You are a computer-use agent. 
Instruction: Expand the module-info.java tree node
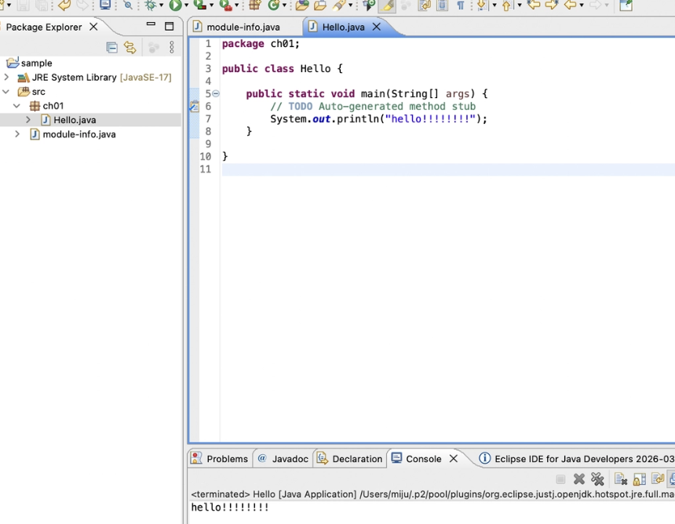click(x=17, y=134)
